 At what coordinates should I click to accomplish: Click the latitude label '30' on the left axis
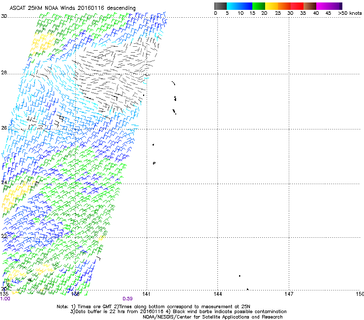pyautogui.click(x=4, y=16)
